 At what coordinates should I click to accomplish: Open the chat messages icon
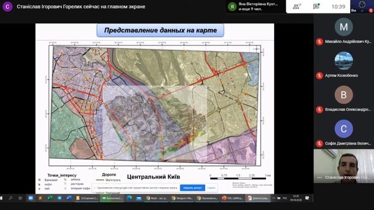click(x=316, y=6)
